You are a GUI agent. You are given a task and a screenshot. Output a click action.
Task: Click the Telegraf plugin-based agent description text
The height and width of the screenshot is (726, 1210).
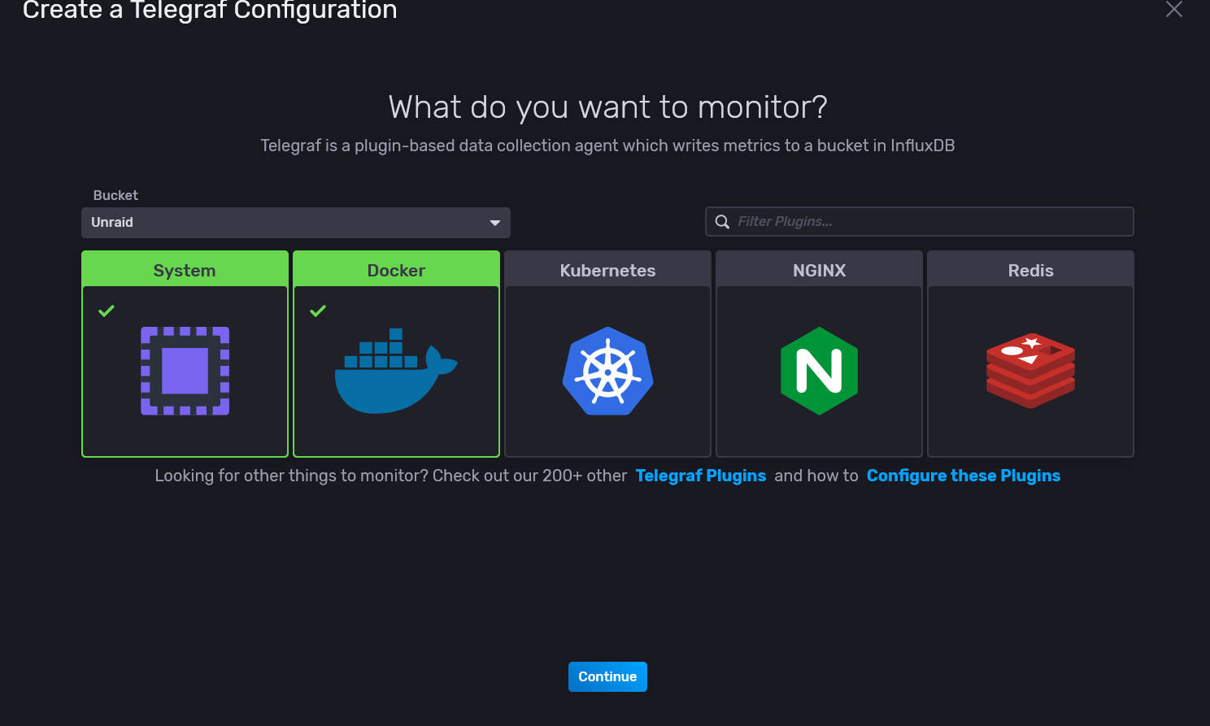click(x=607, y=146)
